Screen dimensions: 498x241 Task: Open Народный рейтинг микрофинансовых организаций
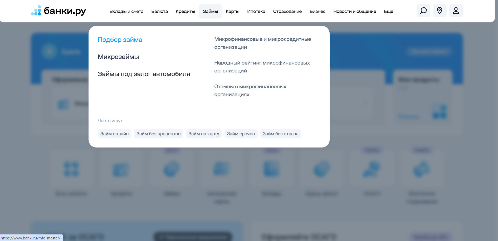click(x=262, y=67)
